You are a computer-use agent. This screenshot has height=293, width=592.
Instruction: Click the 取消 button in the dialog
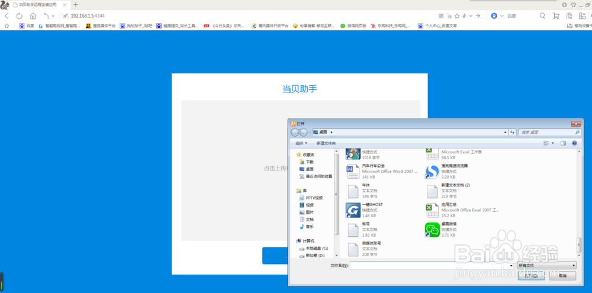pyautogui.click(x=562, y=276)
